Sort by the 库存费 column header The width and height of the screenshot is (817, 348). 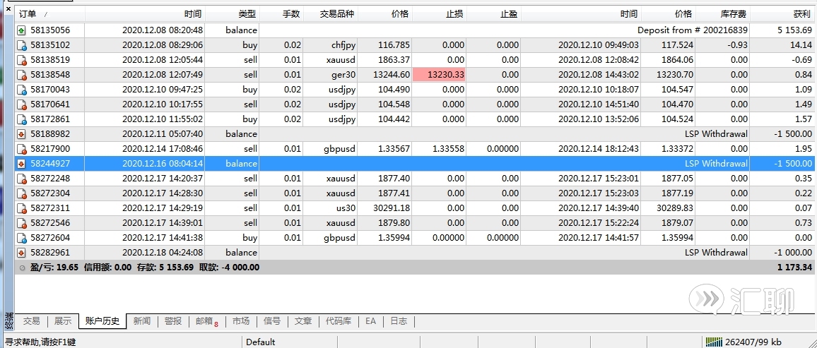pyautogui.click(x=723, y=14)
